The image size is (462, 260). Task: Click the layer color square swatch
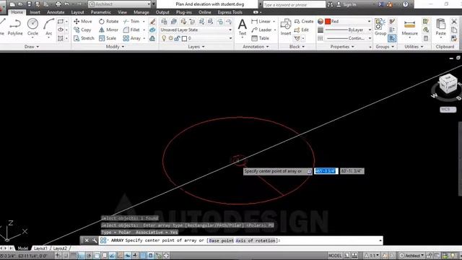[184, 38]
